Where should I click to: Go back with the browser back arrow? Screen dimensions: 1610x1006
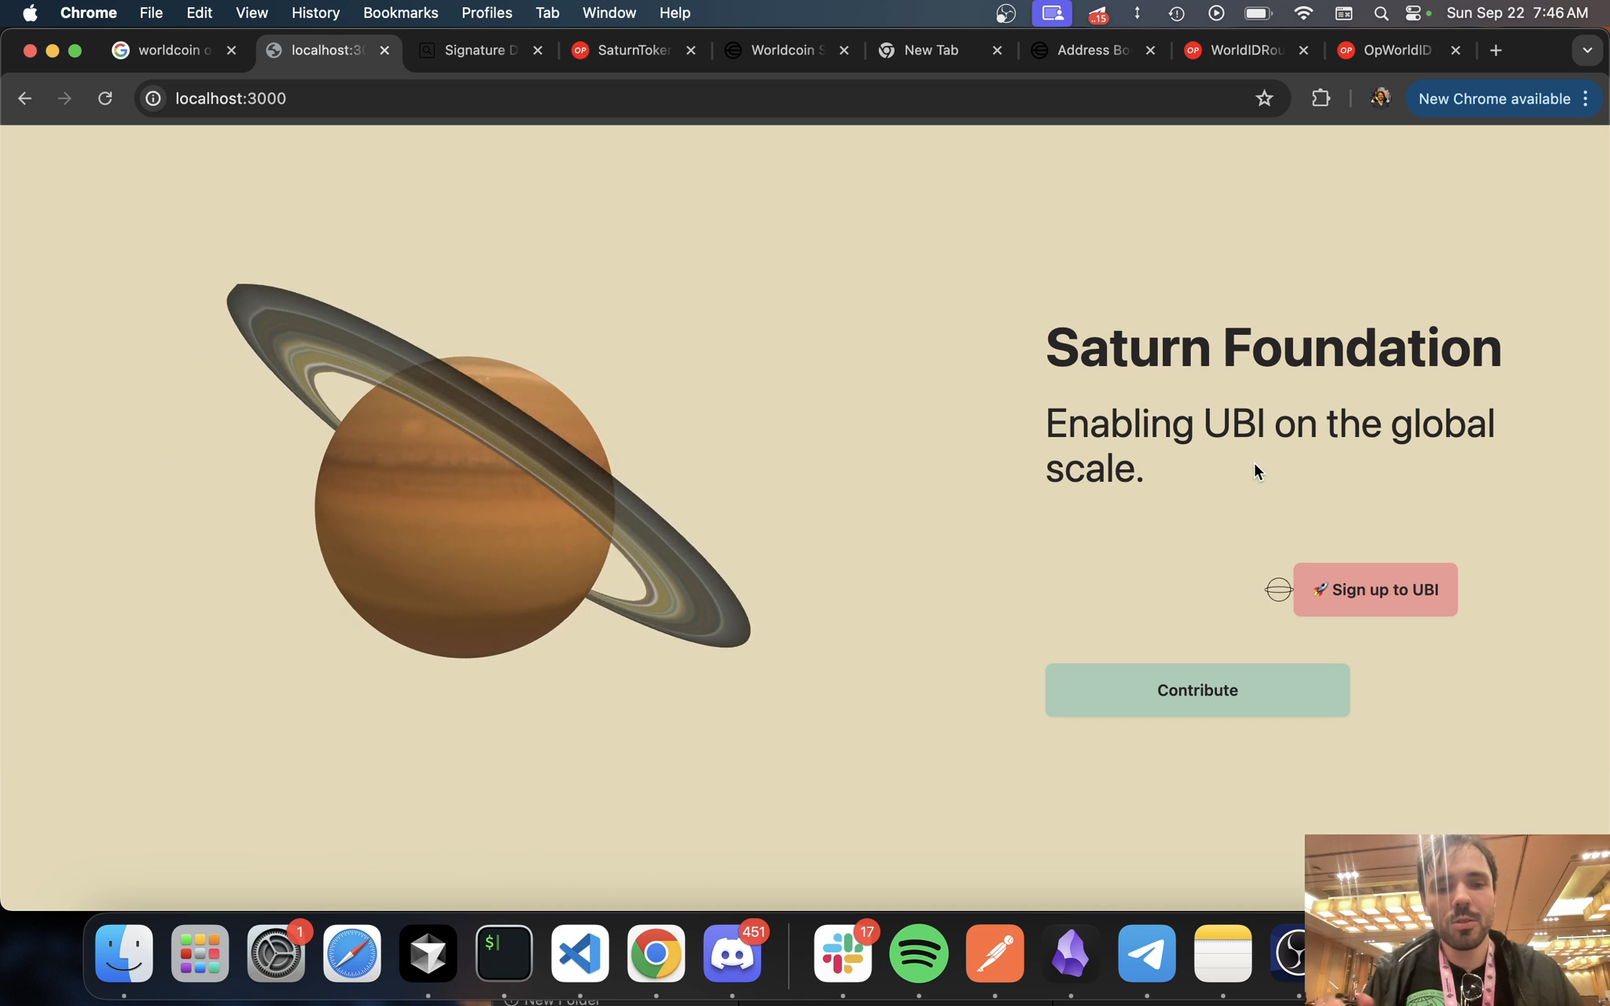24,98
